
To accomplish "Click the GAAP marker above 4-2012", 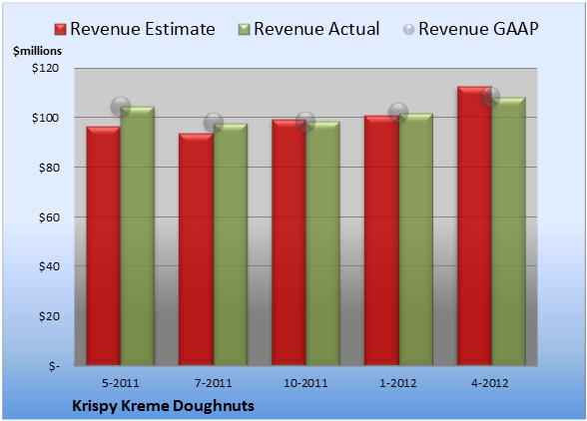I will point(490,97).
